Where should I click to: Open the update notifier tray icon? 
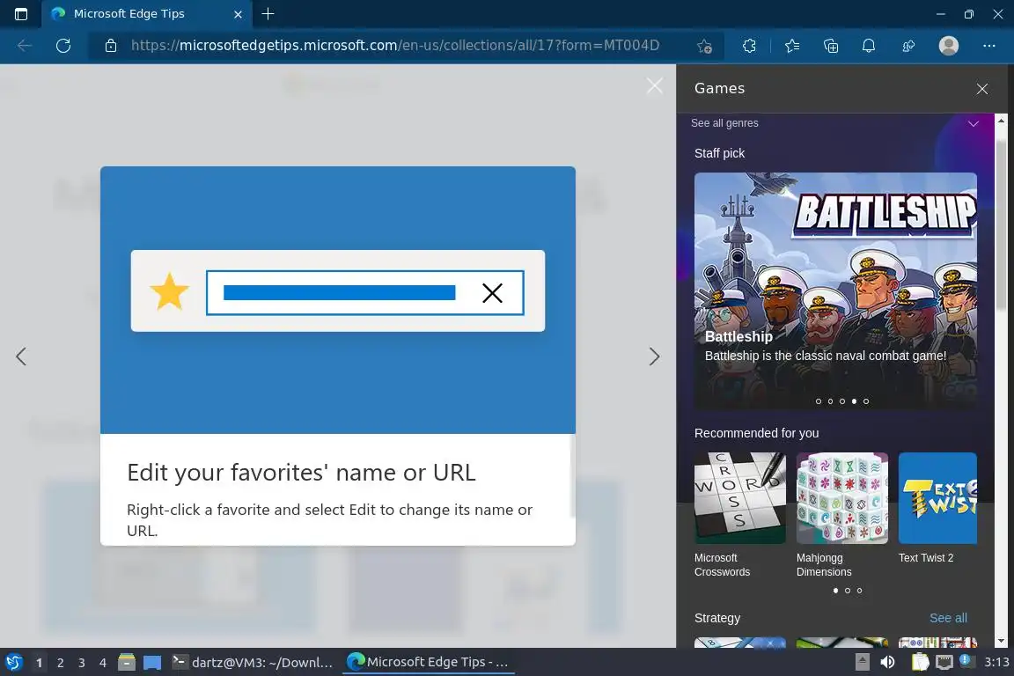tap(966, 660)
